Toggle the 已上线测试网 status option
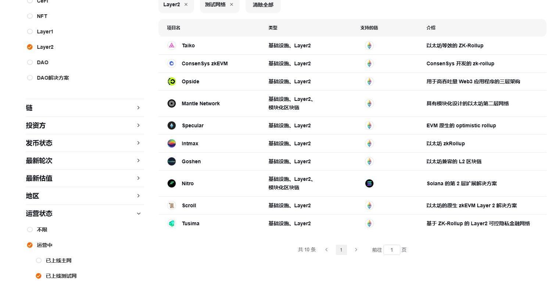The image size is (555, 281). [x=39, y=276]
